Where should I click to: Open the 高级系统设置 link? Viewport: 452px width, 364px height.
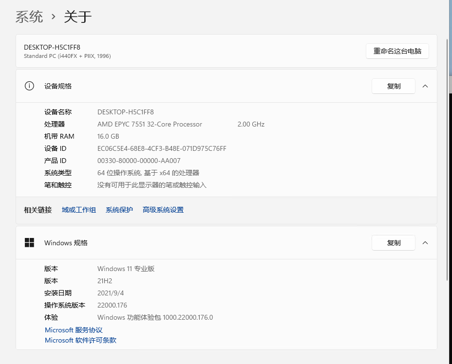[x=163, y=210]
